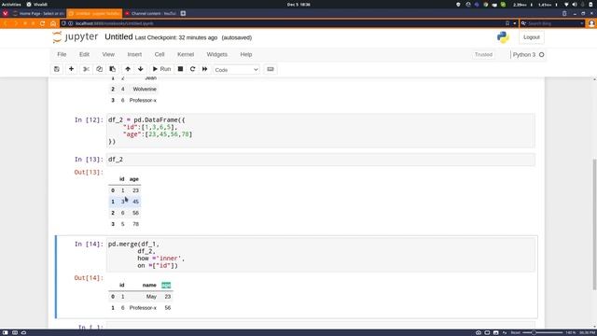Open a new browser tab with plus icon

[x=183, y=13]
